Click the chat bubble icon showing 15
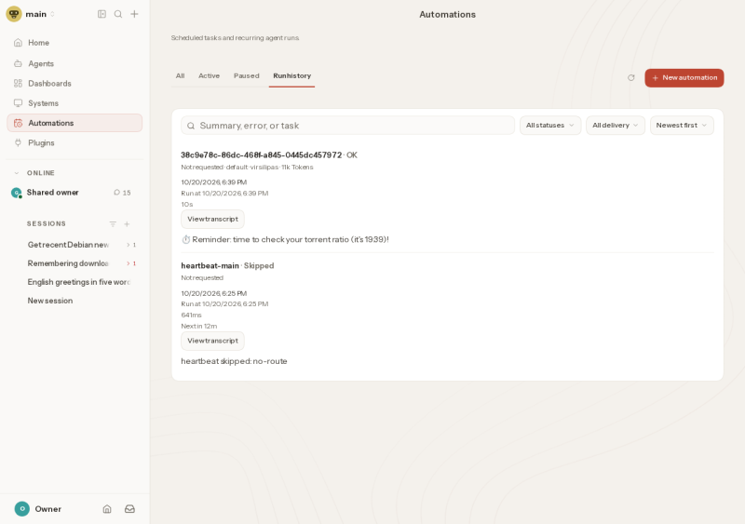Screen dimensions: 745x524 tap(116, 193)
